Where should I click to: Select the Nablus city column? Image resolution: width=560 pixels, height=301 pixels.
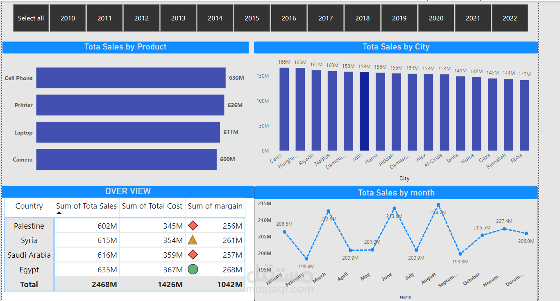pos(332,111)
